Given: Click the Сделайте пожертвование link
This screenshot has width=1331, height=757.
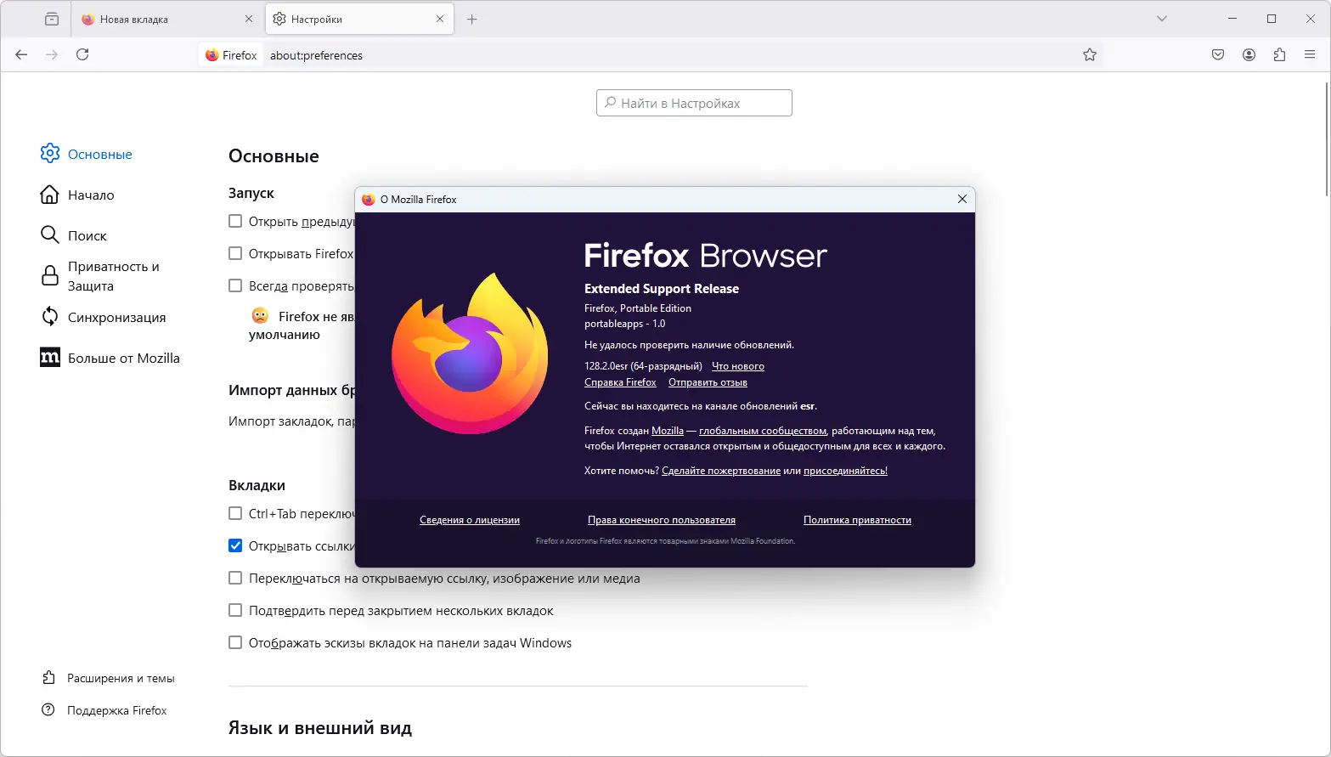Looking at the screenshot, I should pyautogui.click(x=720, y=470).
